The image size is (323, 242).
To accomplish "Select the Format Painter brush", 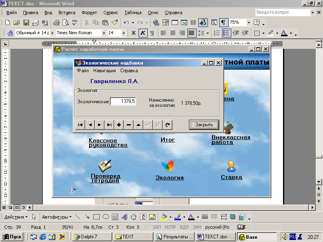I will click(x=115, y=23).
